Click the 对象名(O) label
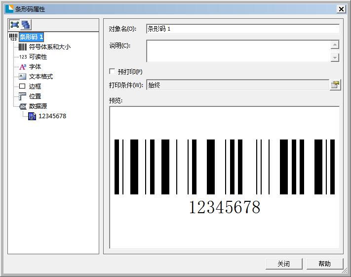 pos(122,29)
